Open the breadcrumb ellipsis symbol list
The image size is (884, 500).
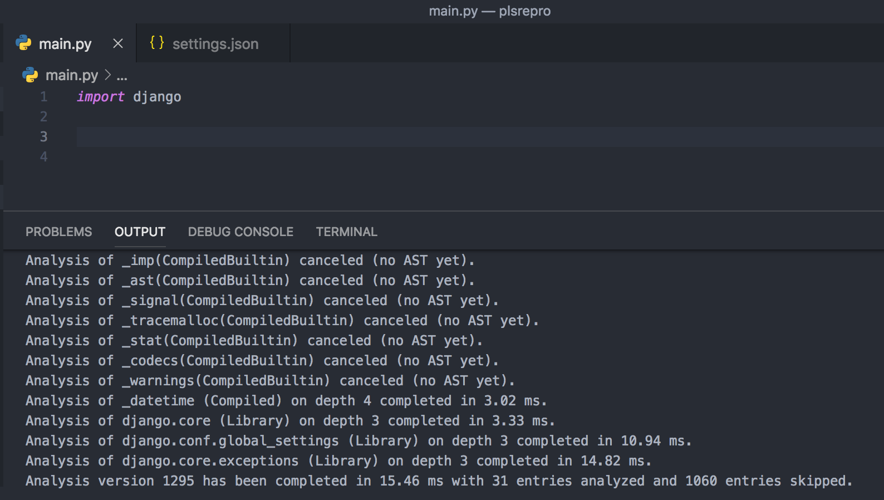[x=122, y=76]
